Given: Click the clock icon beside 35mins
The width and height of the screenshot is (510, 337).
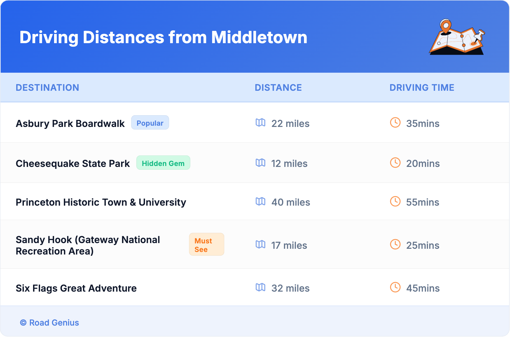Looking at the screenshot, I should 395,123.
